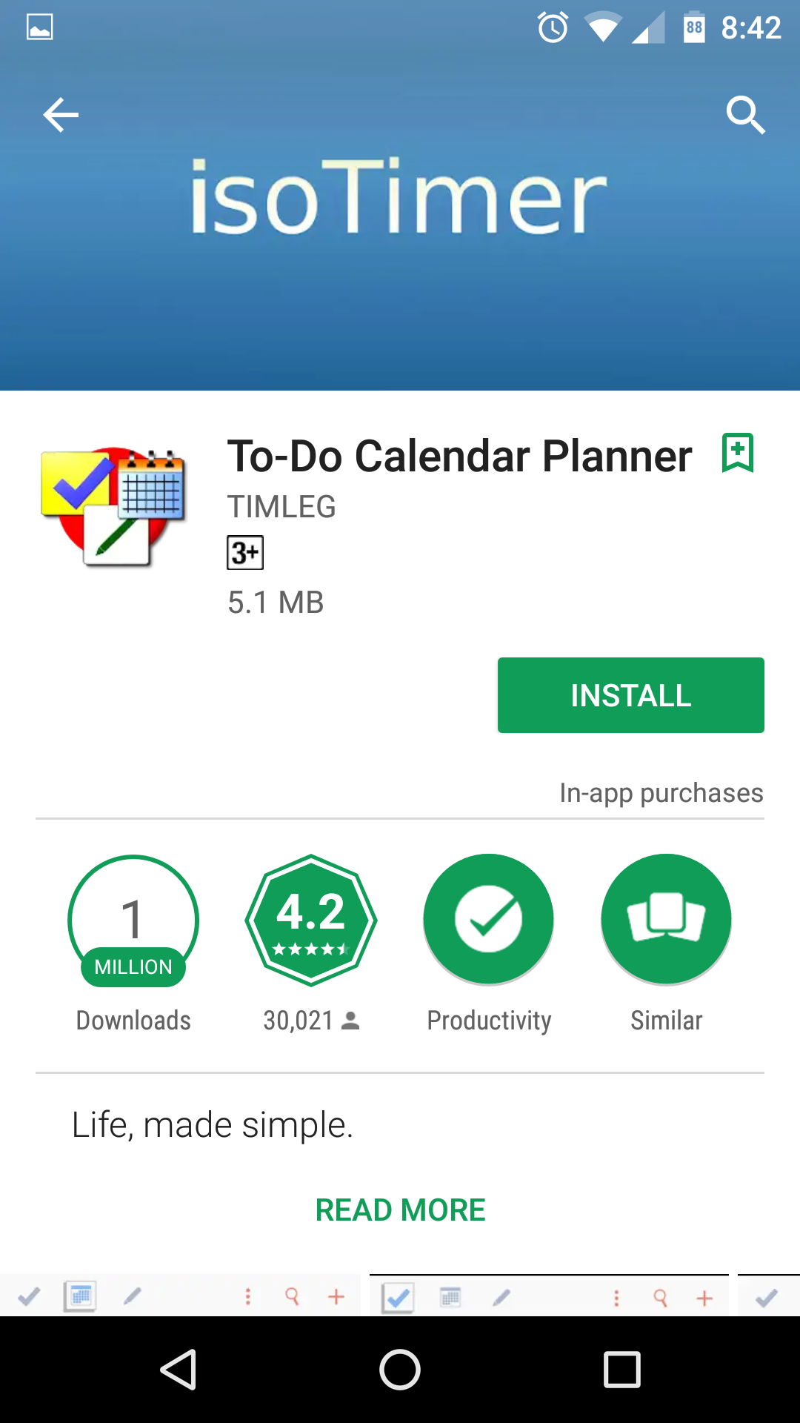Tap the 3+ content rating badge
Image resolution: width=800 pixels, height=1423 pixels.
(245, 552)
